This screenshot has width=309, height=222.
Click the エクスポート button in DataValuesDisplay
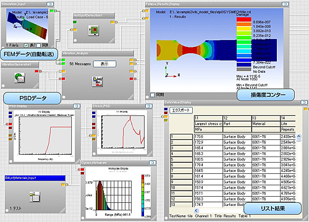(181, 110)
